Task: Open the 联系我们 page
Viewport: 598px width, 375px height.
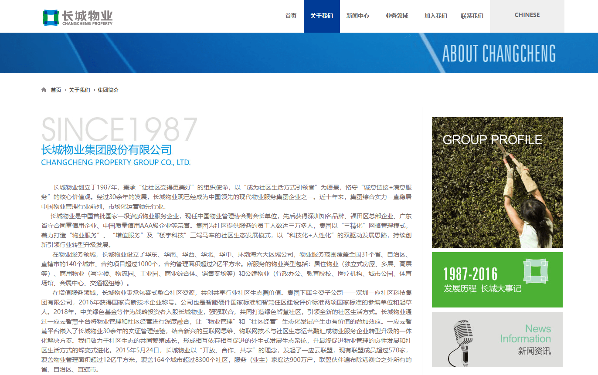Action: (472, 16)
